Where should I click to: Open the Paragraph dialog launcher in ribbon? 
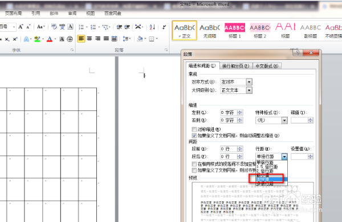click(166, 50)
